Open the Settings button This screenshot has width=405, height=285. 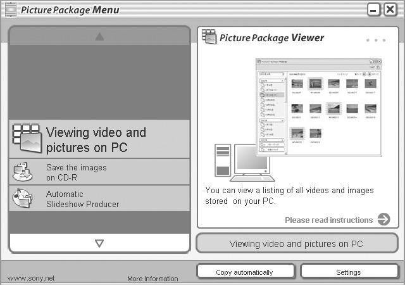pos(349,272)
